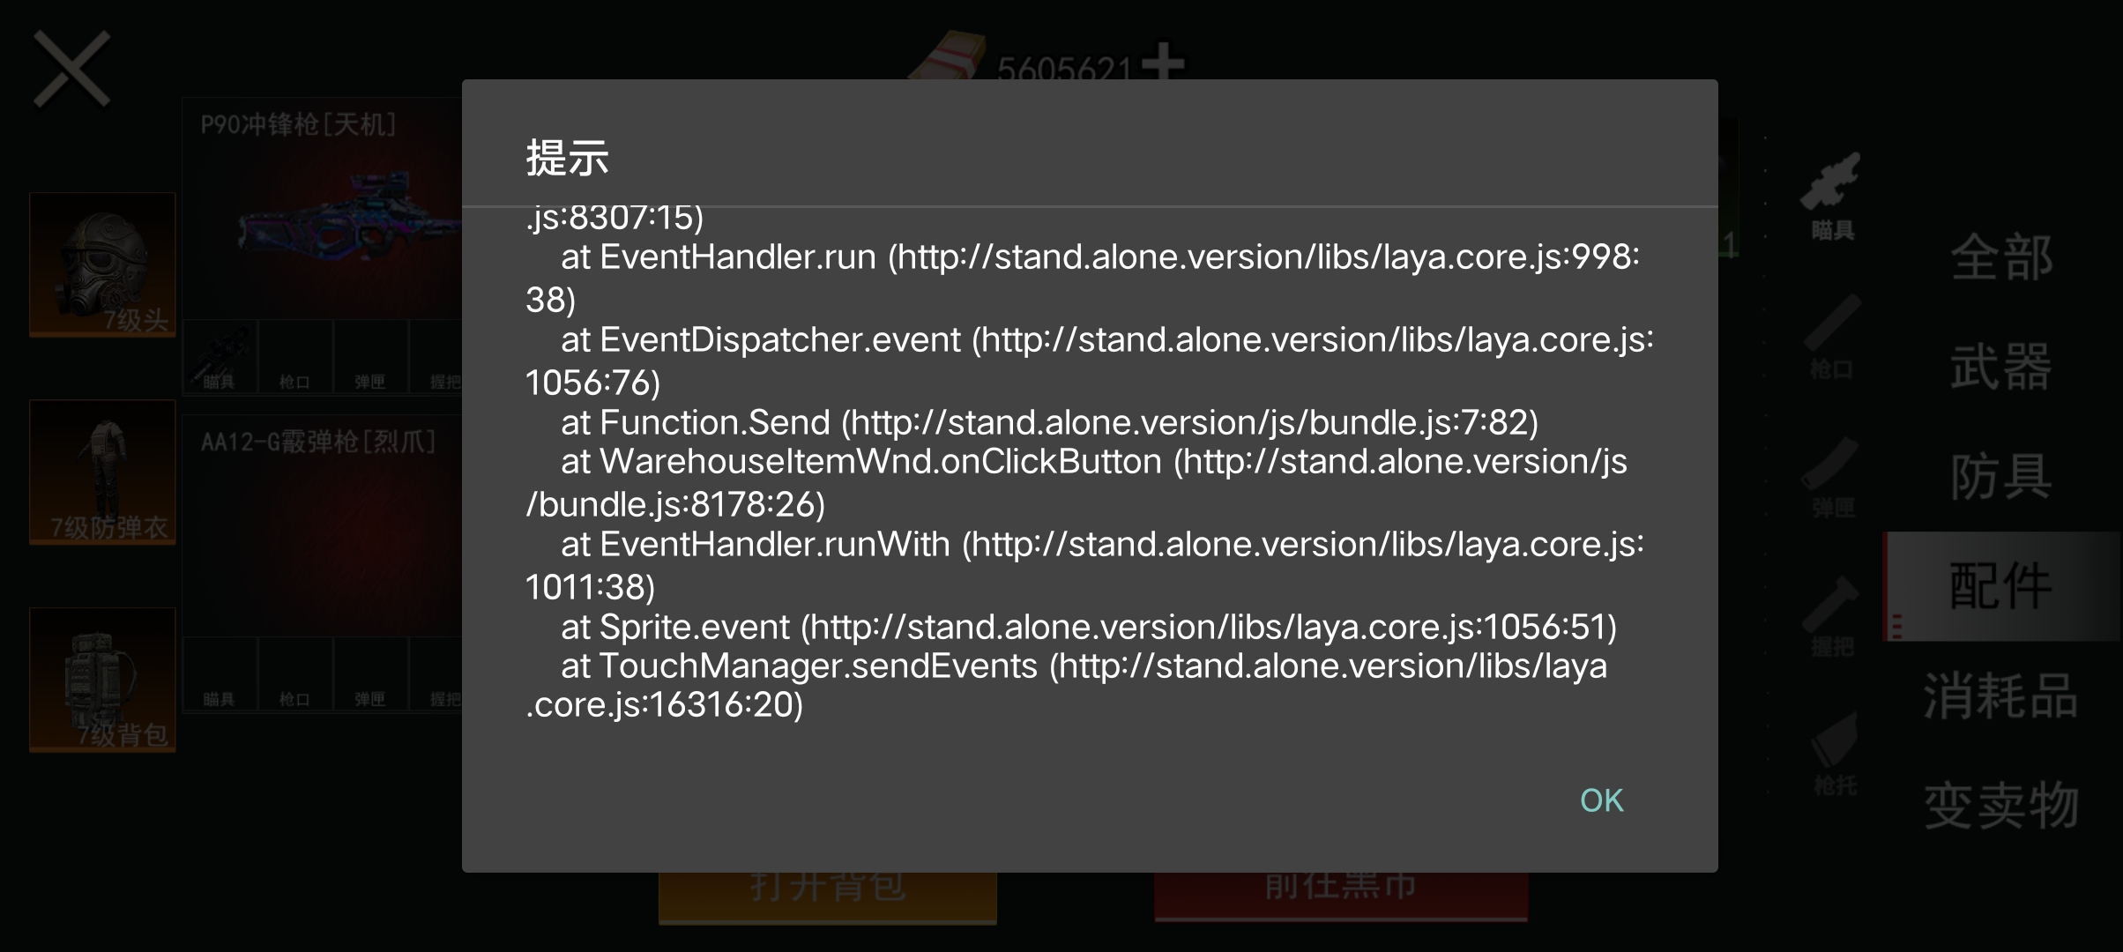Filter by magazine attachment icon
The width and height of the screenshot is (2123, 952).
1832,477
